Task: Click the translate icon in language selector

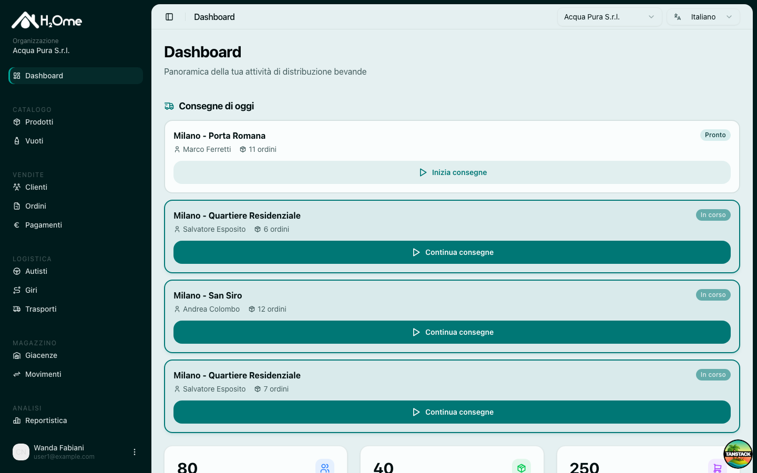Action: point(678,17)
